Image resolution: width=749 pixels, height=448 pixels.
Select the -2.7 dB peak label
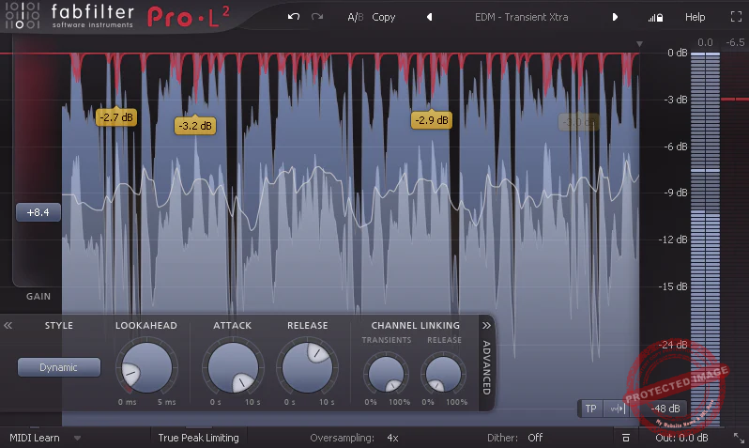(x=116, y=117)
